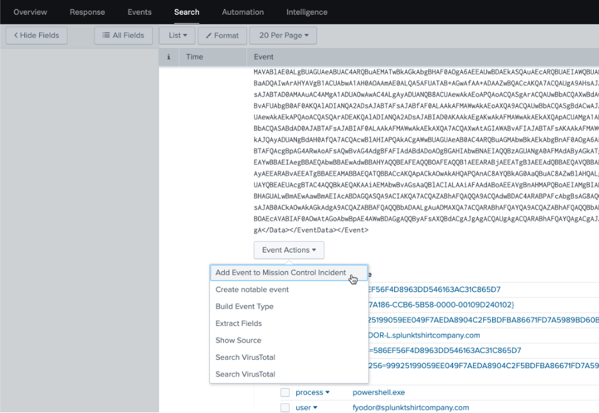599x413 pixels.
Task: Click the All Fields list icon
Action: click(106, 35)
